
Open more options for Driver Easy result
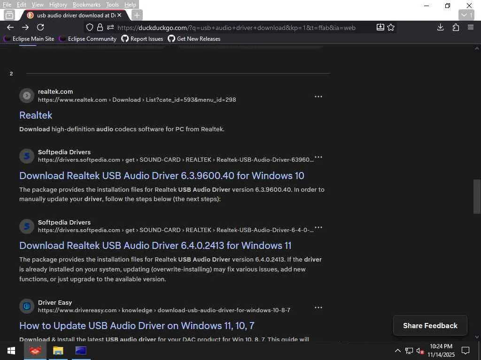pyautogui.click(x=318, y=307)
